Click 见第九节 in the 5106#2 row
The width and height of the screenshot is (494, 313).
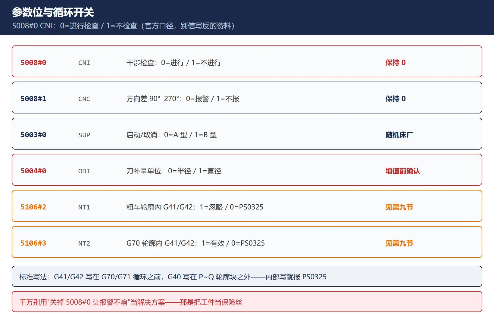399,207
